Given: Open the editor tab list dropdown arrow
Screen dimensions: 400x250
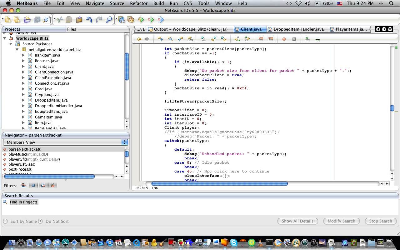Looking at the screenshot, I should 390,29.
